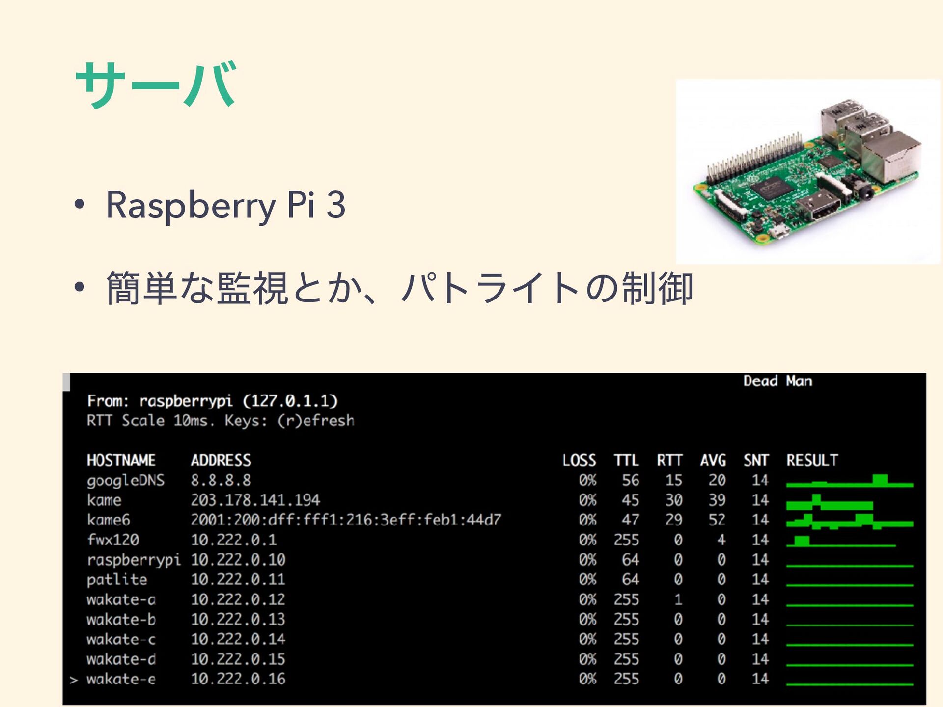Click the LOSS column header
Image resolution: width=943 pixels, height=707 pixels.
579,460
